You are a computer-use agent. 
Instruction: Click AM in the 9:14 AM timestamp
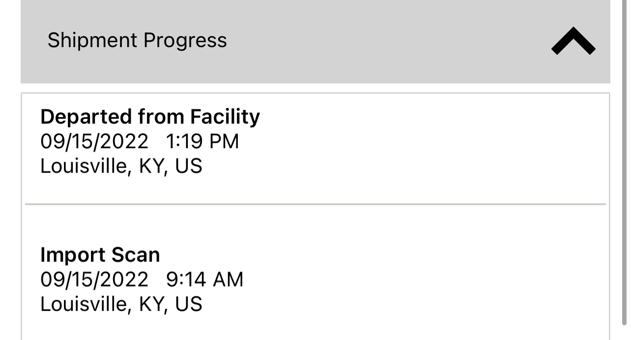point(228,280)
